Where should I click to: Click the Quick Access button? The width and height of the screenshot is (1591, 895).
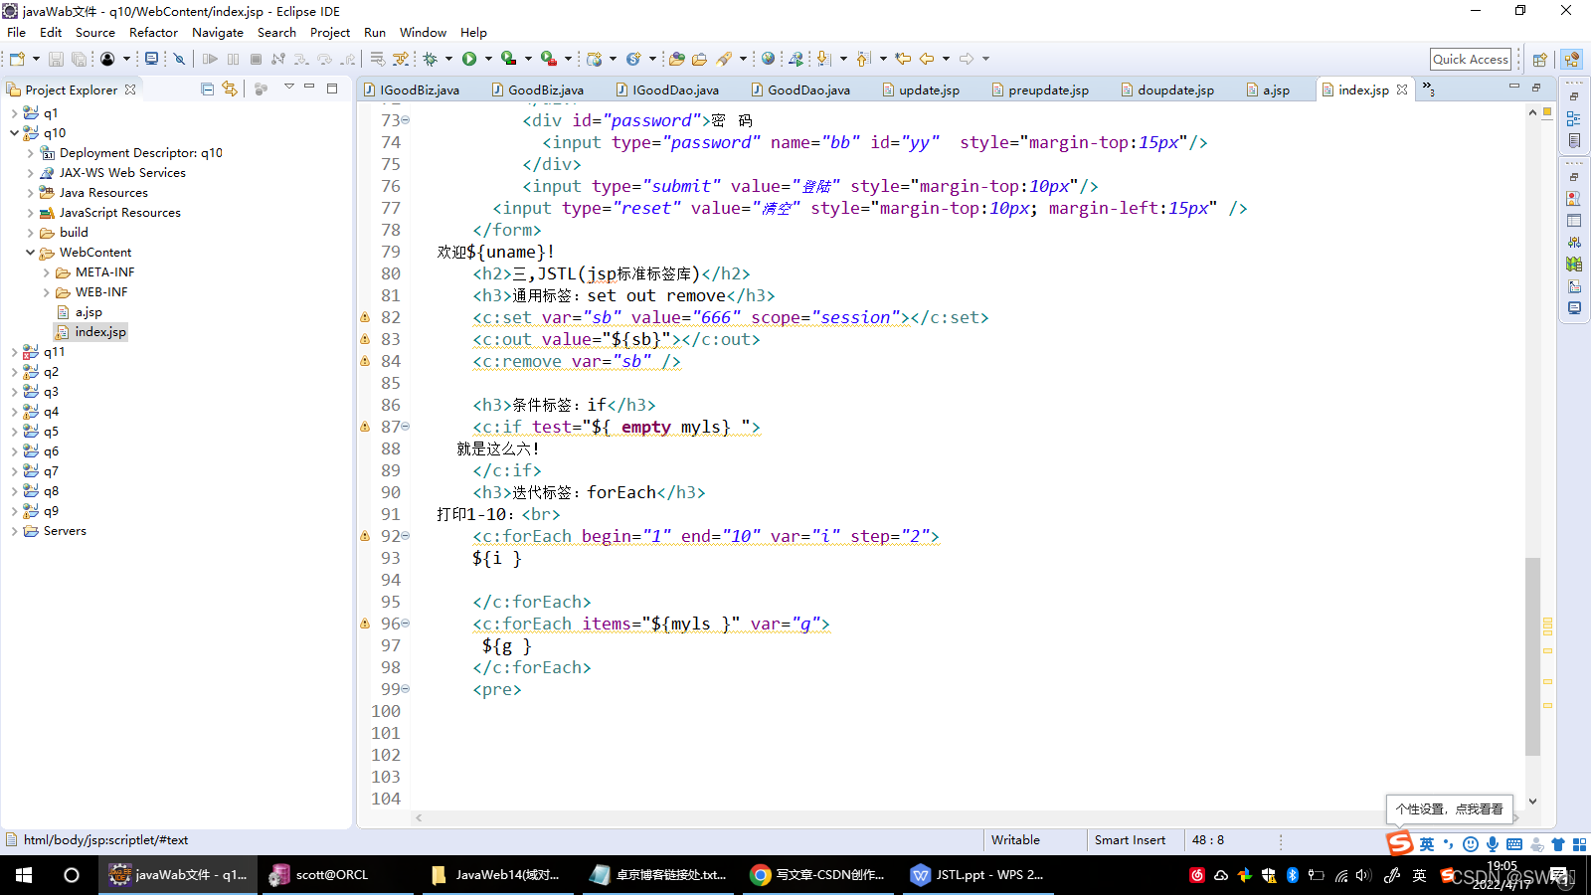(1470, 59)
